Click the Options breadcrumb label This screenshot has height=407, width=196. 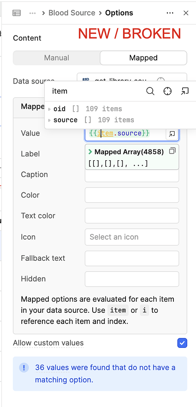(119, 13)
